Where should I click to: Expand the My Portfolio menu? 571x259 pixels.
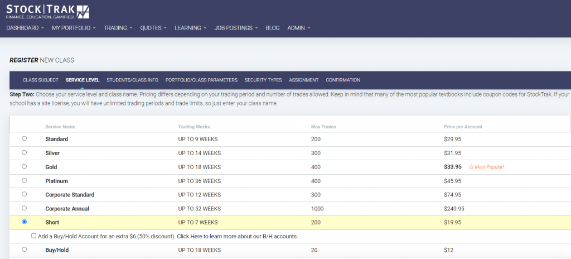74,28
